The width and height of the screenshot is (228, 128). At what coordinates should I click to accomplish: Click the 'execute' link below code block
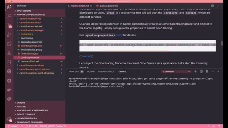coord(87,56)
